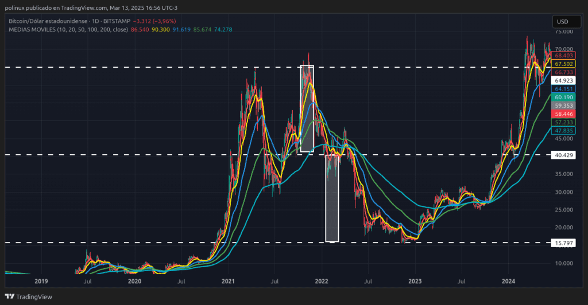Click the yellow 90.300 moving average value
The height and width of the screenshot is (305, 588).
[161, 29]
